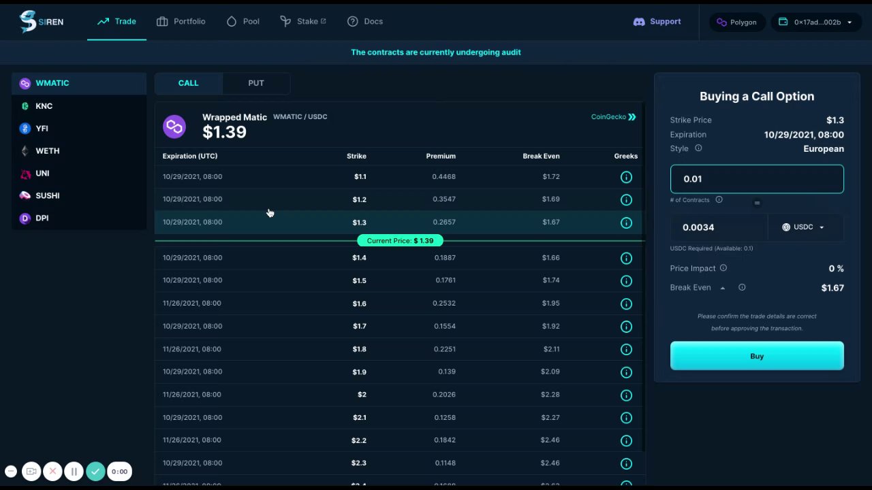Image resolution: width=872 pixels, height=490 pixels.
Task: Switch to the PUT options tab
Action: (x=256, y=83)
